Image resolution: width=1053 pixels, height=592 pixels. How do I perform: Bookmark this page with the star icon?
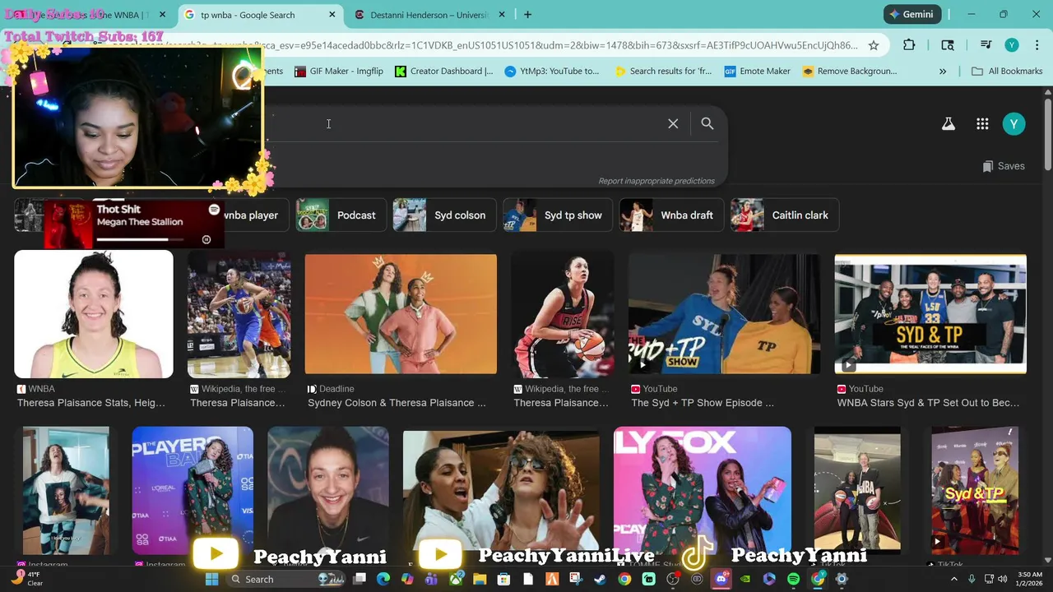coord(874,45)
